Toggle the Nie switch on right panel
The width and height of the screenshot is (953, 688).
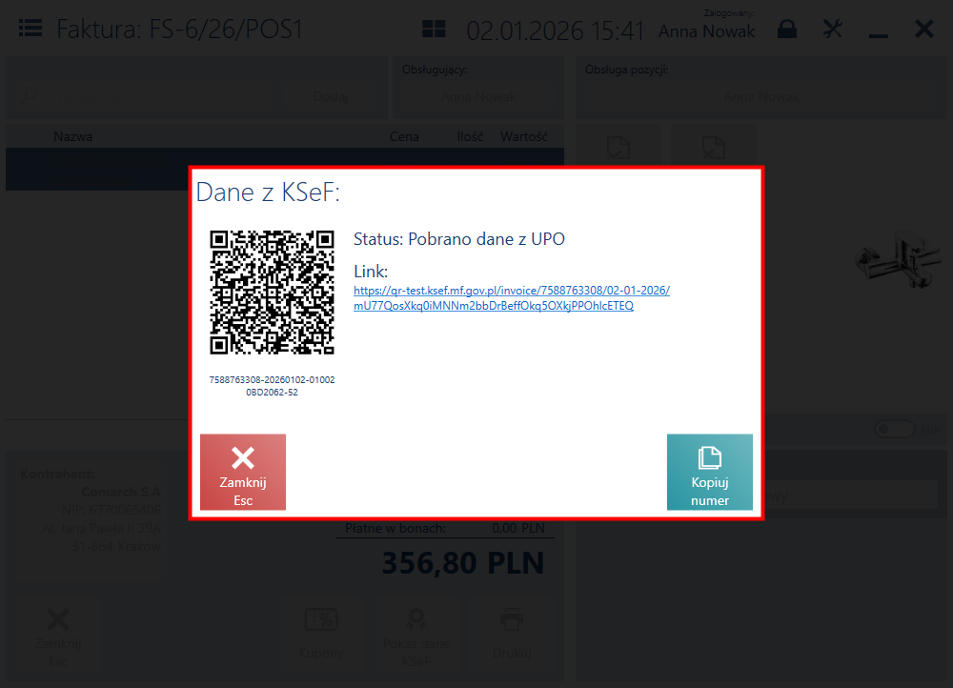(895, 430)
